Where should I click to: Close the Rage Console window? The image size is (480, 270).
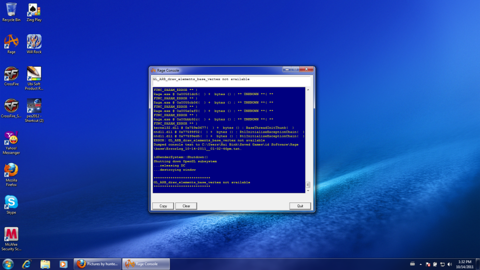coord(306,69)
